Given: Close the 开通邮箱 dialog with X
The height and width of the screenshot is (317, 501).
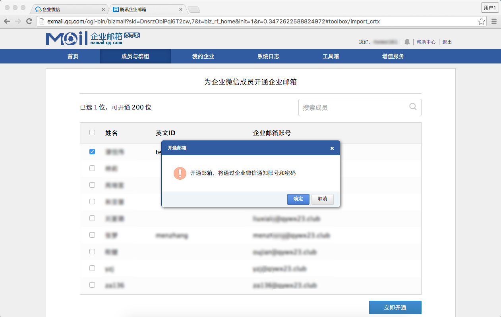Looking at the screenshot, I should tap(332, 148).
